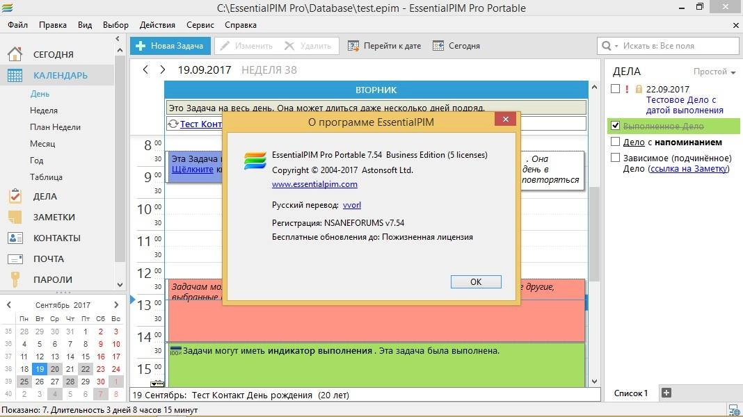This screenshot has height=417, width=743.
Task: Click OK in the About dialog
Action: tap(476, 281)
